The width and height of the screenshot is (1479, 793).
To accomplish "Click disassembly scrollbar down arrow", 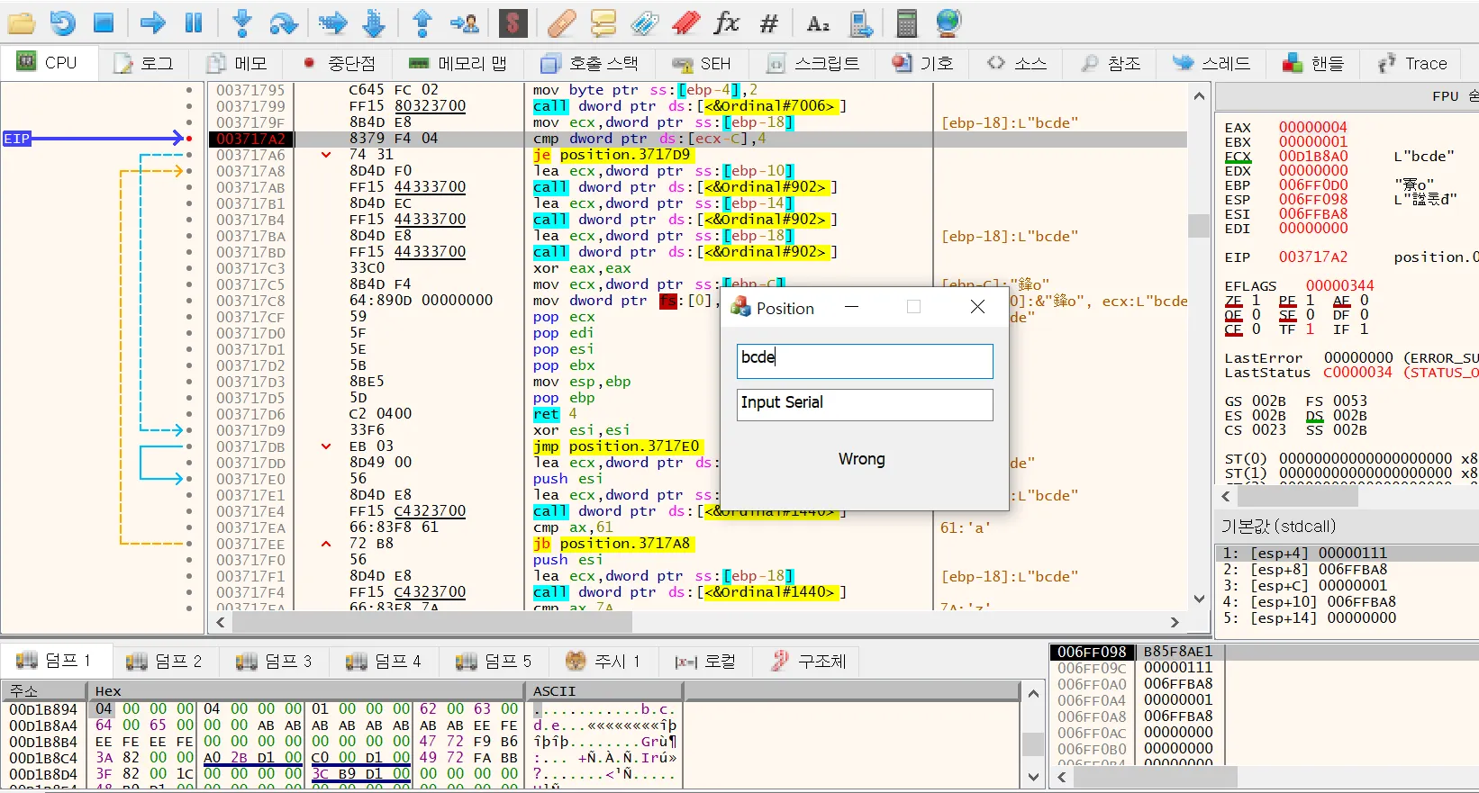I will (x=1199, y=599).
